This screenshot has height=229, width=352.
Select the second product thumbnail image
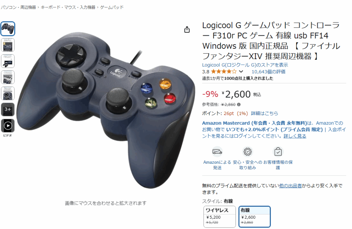point(8,45)
